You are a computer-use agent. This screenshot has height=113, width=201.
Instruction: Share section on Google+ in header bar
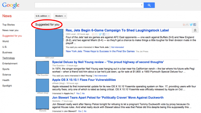[x=186, y=24]
